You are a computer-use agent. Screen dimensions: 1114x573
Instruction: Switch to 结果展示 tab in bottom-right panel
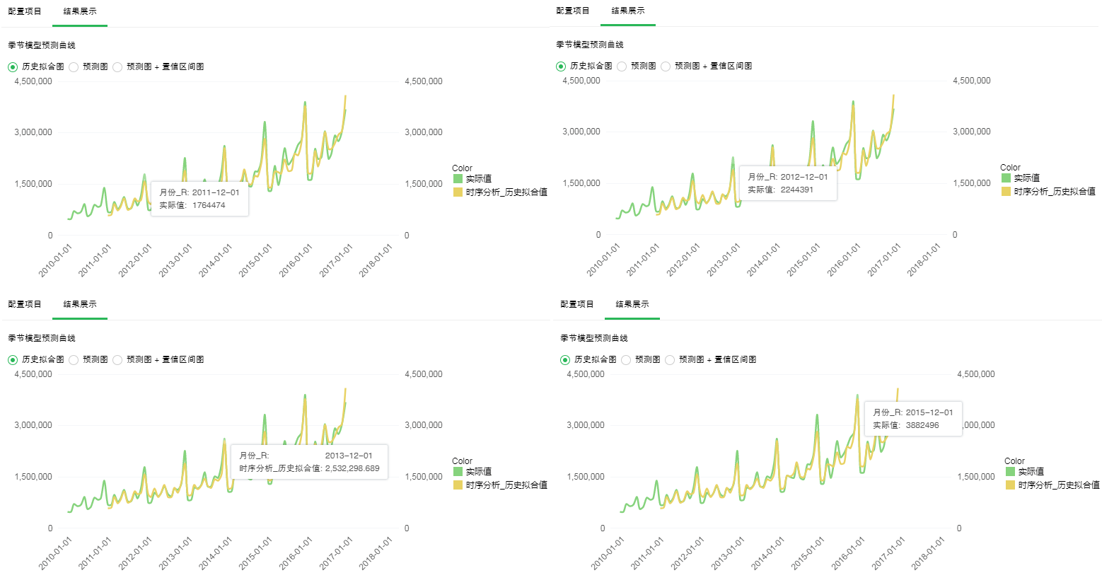(x=632, y=304)
